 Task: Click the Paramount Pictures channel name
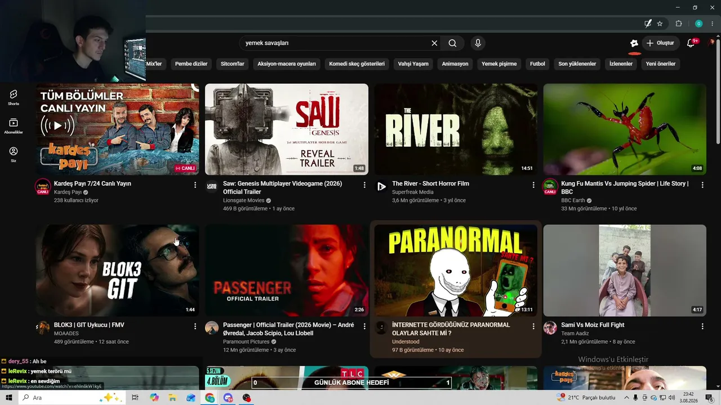coord(246,341)
